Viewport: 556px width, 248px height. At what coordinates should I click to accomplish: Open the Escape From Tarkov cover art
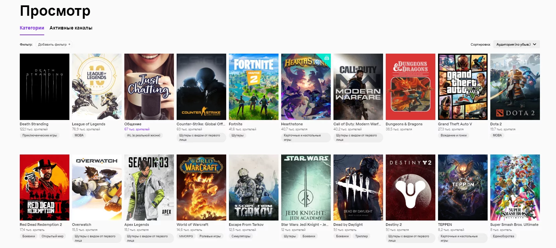point(254,187)
